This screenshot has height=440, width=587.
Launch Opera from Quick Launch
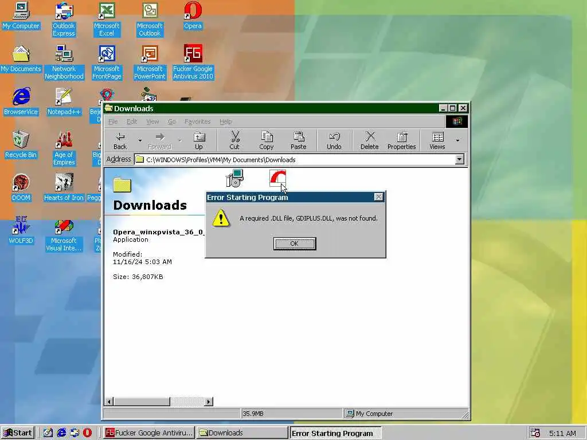(87, 433)
